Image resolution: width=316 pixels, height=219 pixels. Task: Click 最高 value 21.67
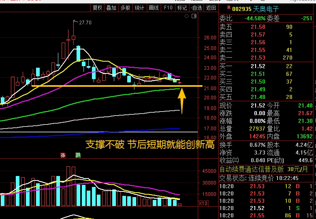pos(305,113)
